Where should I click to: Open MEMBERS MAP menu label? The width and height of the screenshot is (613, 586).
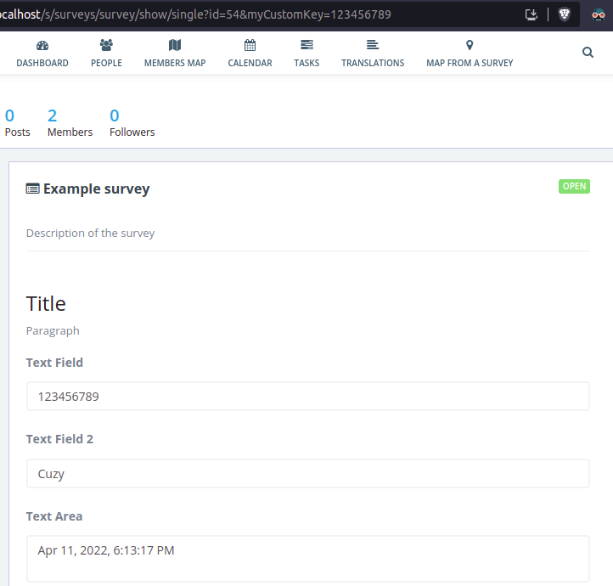pos(175,63)
